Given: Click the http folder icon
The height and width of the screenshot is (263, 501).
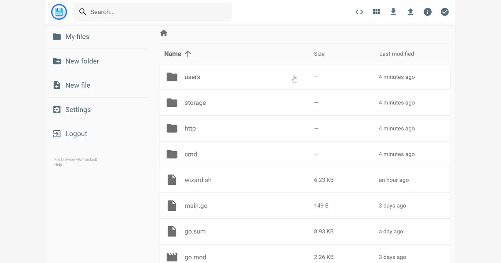Looking at the screenshot, I should (x=172, y=129).
